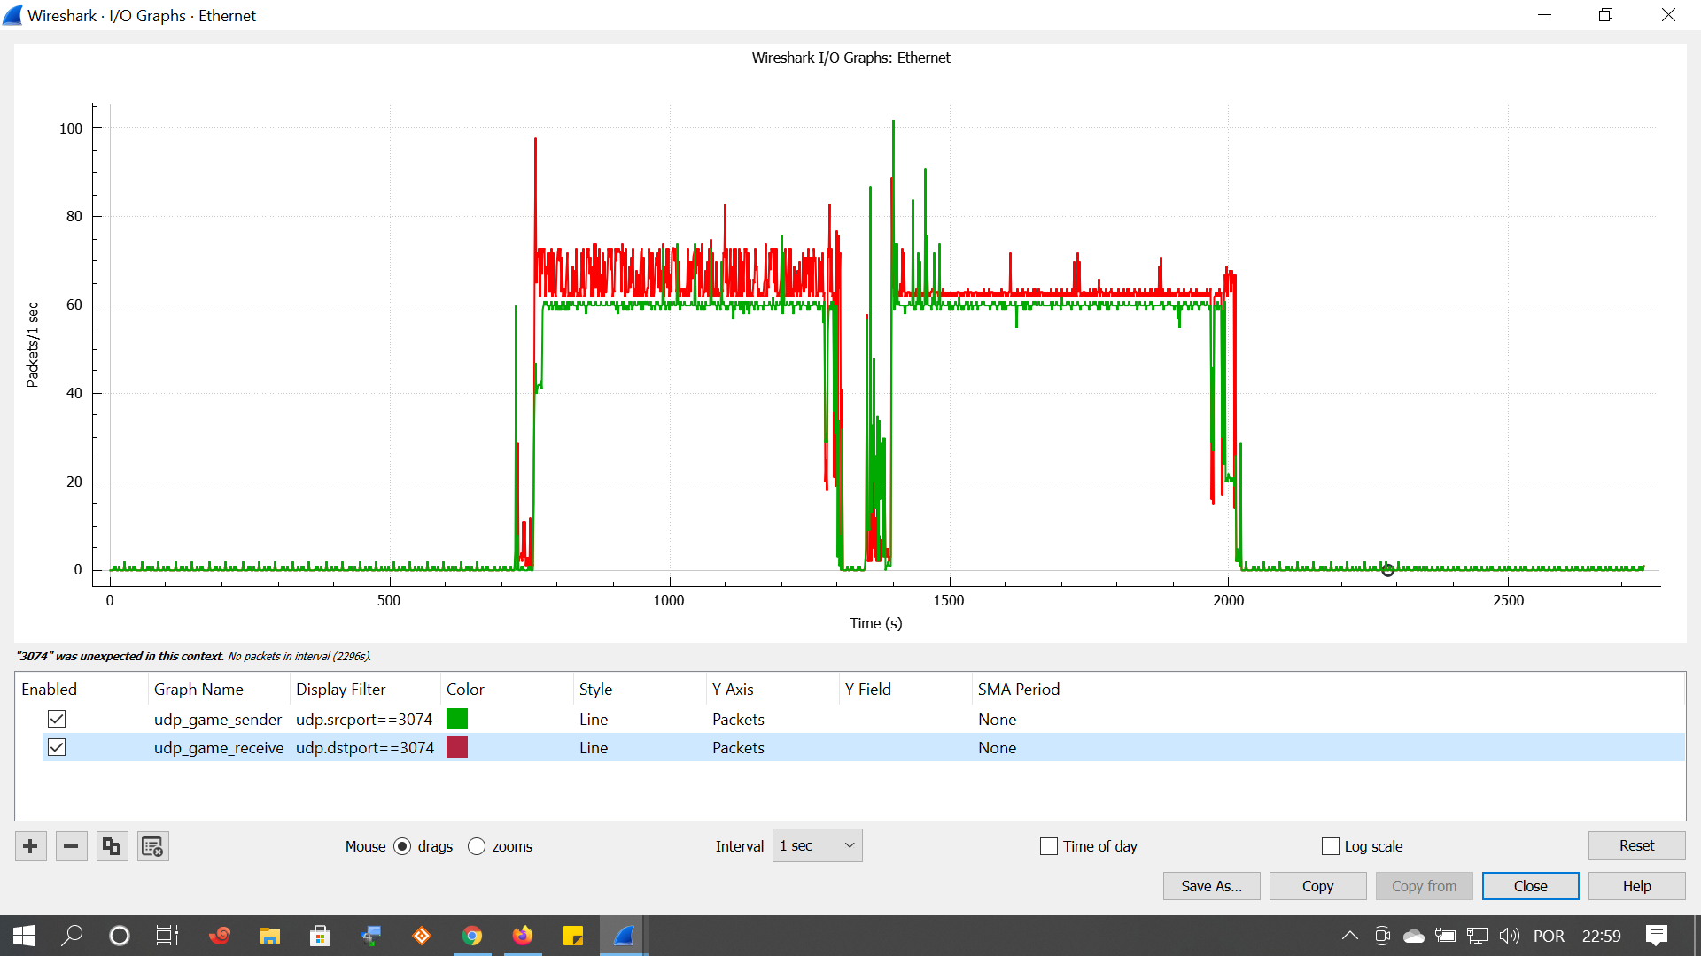The image size is (1701, 956).
Task: Open Microsoft Store from the taskbar
Action: pyautogui.click(x=320, y=936)
